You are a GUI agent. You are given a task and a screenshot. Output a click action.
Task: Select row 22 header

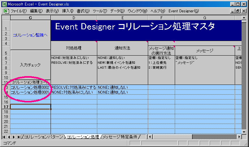click(x=6, y=131)
